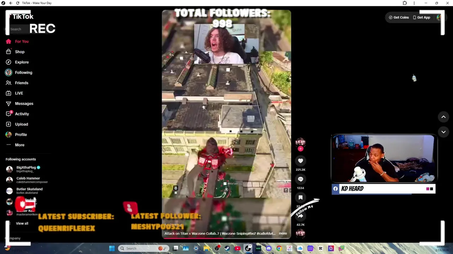This screenshot has height=254, width=453.
Task: Click the TikTok logo
Action: click(21, 17)
